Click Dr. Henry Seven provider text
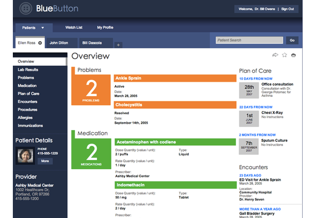This screenshot has width=316, height=218. pos(252,199)
